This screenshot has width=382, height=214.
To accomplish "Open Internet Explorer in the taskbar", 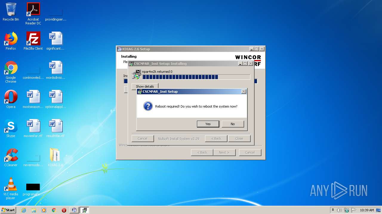I will [24, 210].
